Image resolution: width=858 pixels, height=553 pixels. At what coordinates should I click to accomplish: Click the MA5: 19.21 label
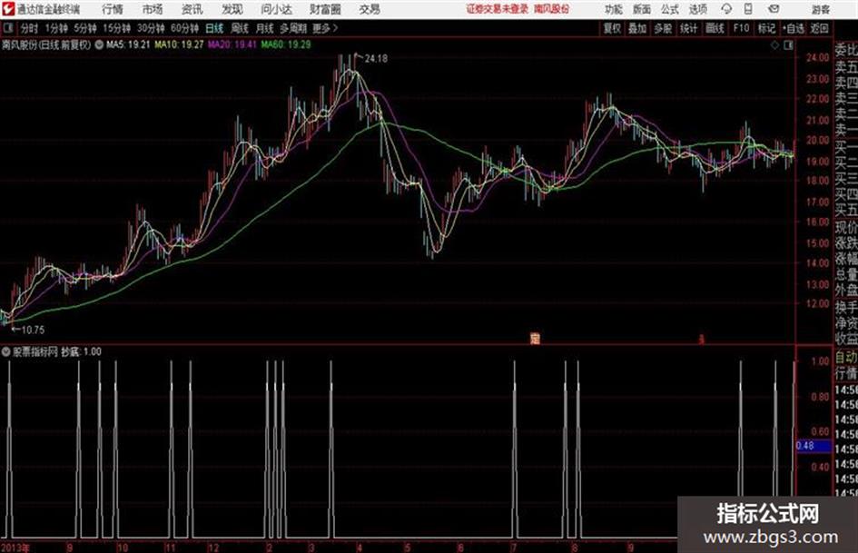pos(128,44)
